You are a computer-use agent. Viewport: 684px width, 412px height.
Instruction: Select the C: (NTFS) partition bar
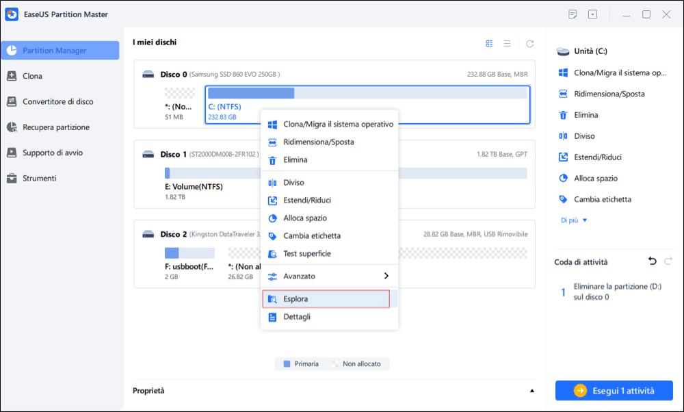point(367,105)
